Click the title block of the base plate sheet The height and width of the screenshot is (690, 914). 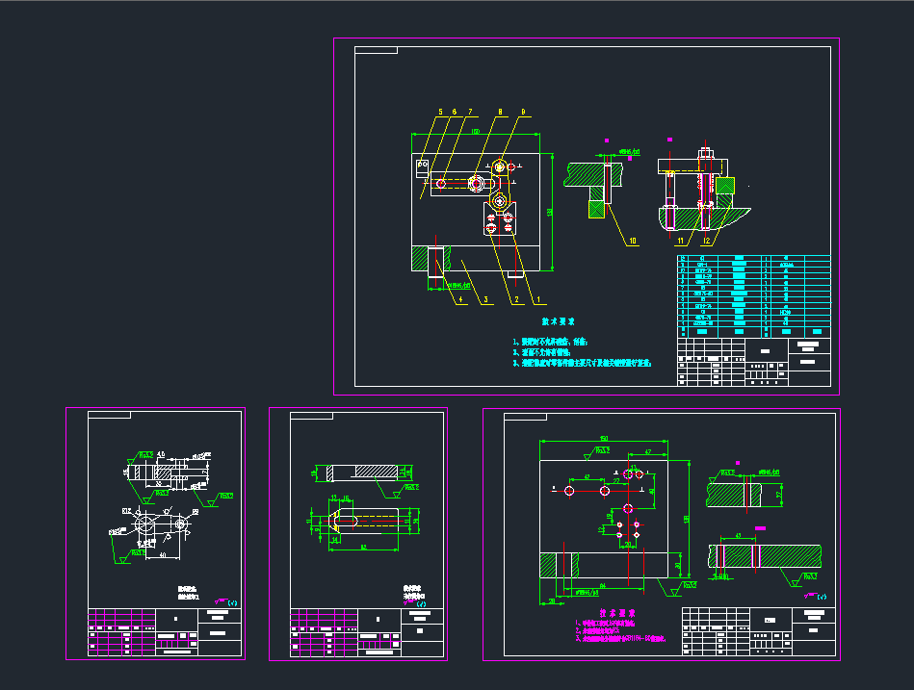pos(758,631)
